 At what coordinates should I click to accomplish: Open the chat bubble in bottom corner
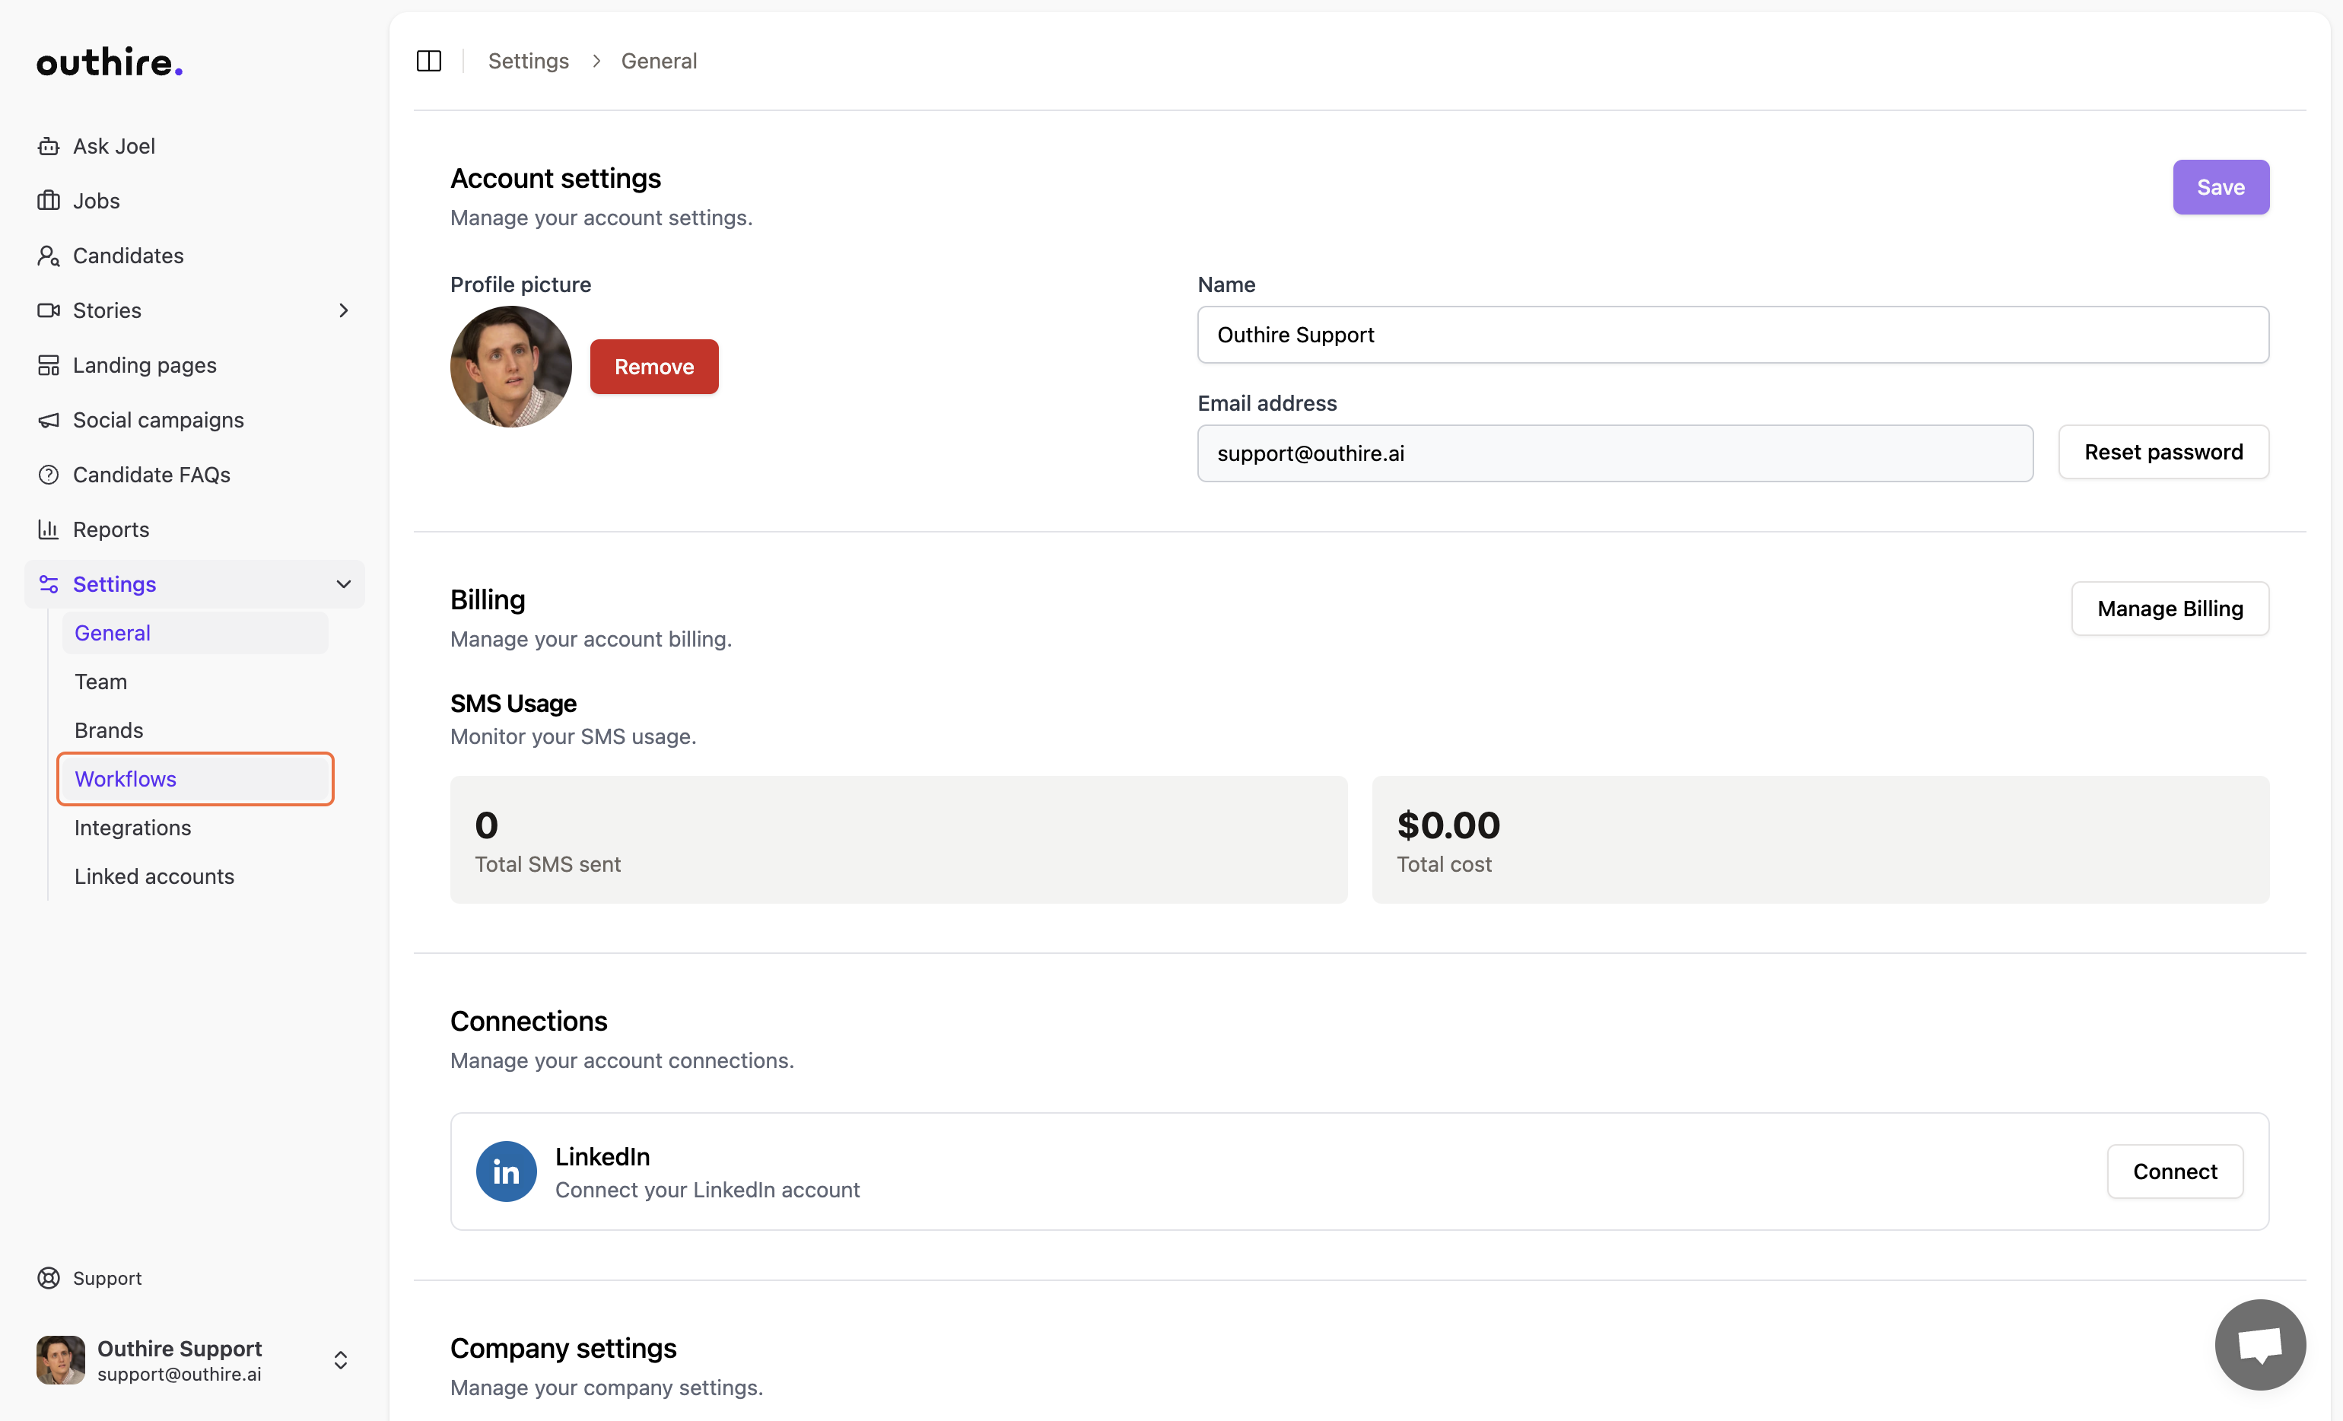click(2259, 1344)
